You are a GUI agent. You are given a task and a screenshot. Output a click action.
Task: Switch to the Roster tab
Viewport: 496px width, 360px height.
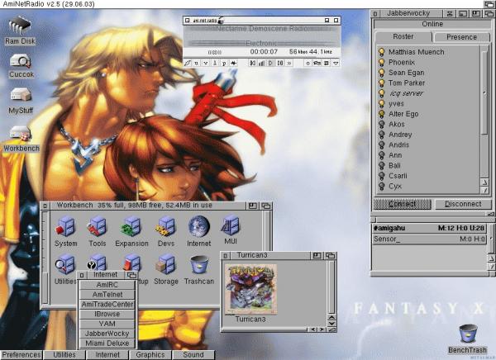tap(403, 36)
